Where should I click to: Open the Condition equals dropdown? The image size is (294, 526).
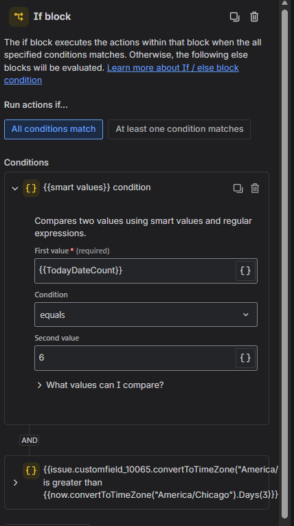pyautogui.click(x=146, y=315)
